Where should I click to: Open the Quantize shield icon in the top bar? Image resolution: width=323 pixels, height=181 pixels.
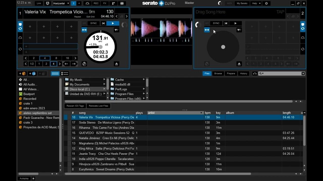(47, 3)
